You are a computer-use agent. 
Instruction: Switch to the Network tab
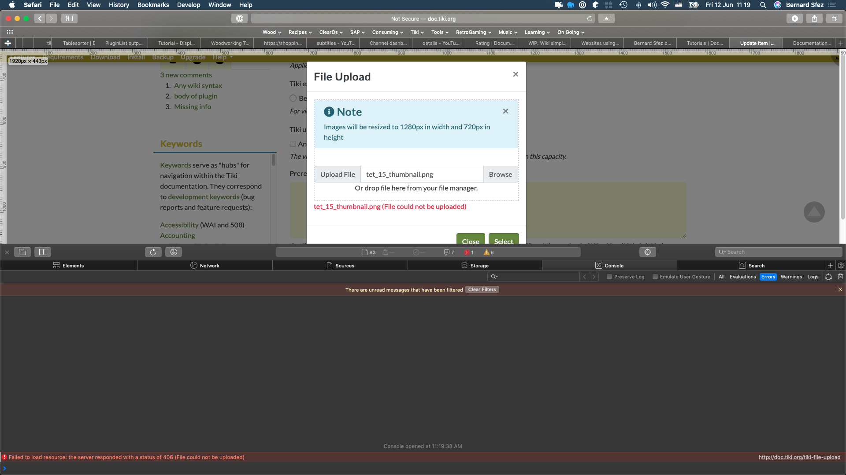click(205, 266)
